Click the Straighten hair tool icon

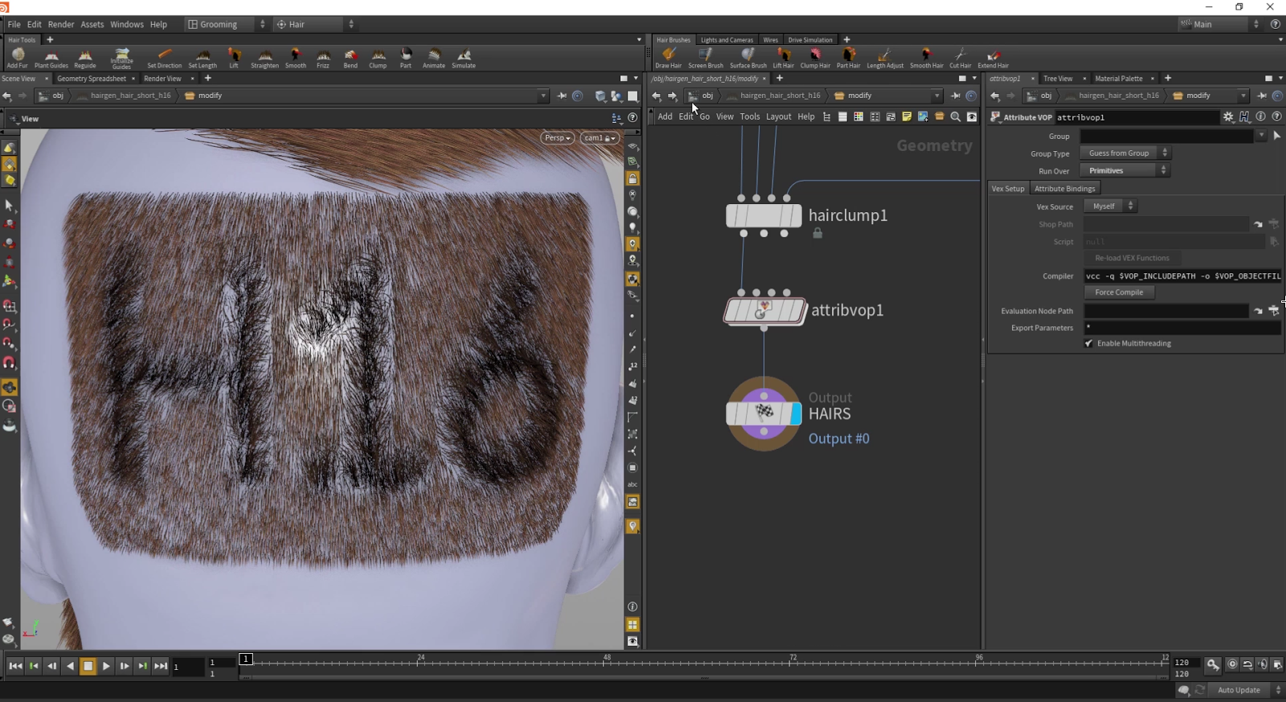[x=264, y=57]
